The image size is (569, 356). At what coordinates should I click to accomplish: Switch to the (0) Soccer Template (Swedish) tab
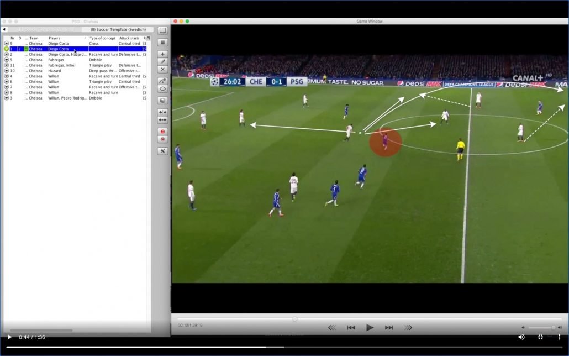[x=118, y=29]
